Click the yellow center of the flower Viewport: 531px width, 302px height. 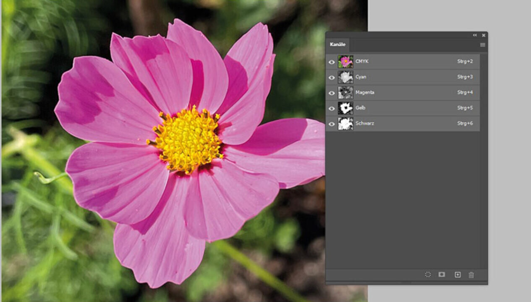click(x=186, y=138)
